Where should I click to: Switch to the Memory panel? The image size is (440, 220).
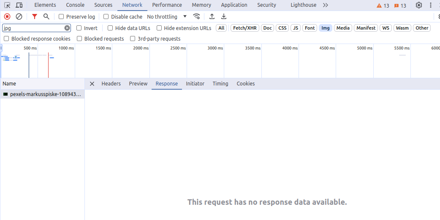201,5
